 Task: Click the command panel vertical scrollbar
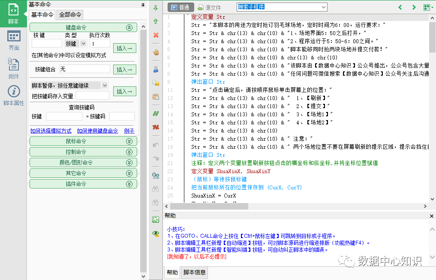143,151
